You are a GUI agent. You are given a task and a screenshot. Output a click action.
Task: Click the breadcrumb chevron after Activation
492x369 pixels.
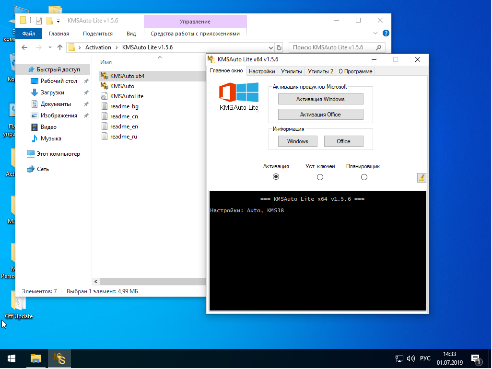[117, 47]
